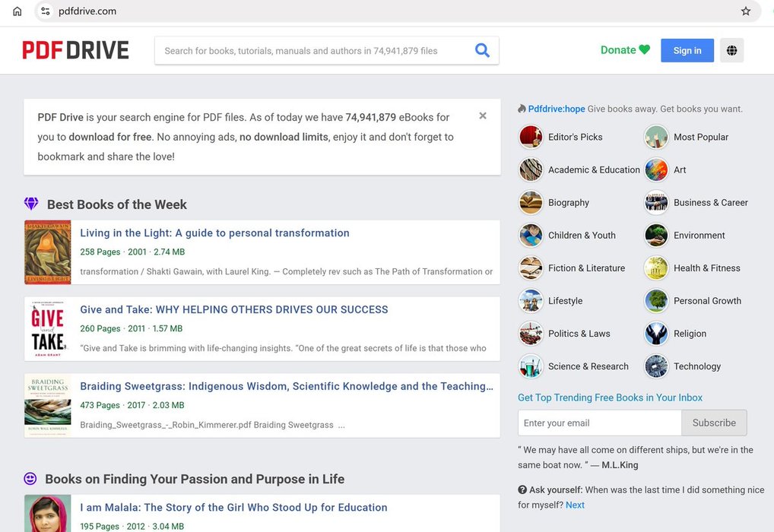Click the Enter your email field
This screenshot has height=532, width=774.
pyautogui.click(x=599, y=423)
